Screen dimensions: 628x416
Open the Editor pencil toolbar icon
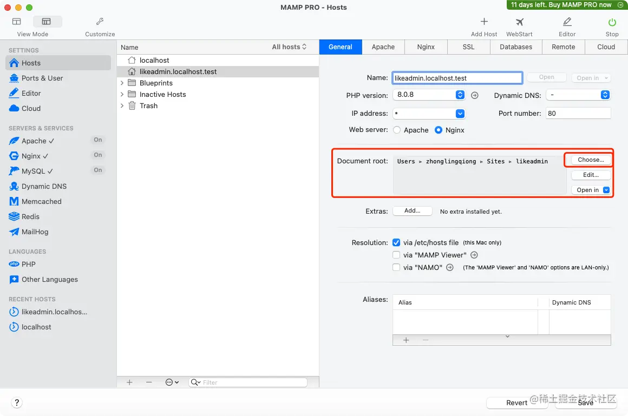pyautogui.click(x=567, y=22)
